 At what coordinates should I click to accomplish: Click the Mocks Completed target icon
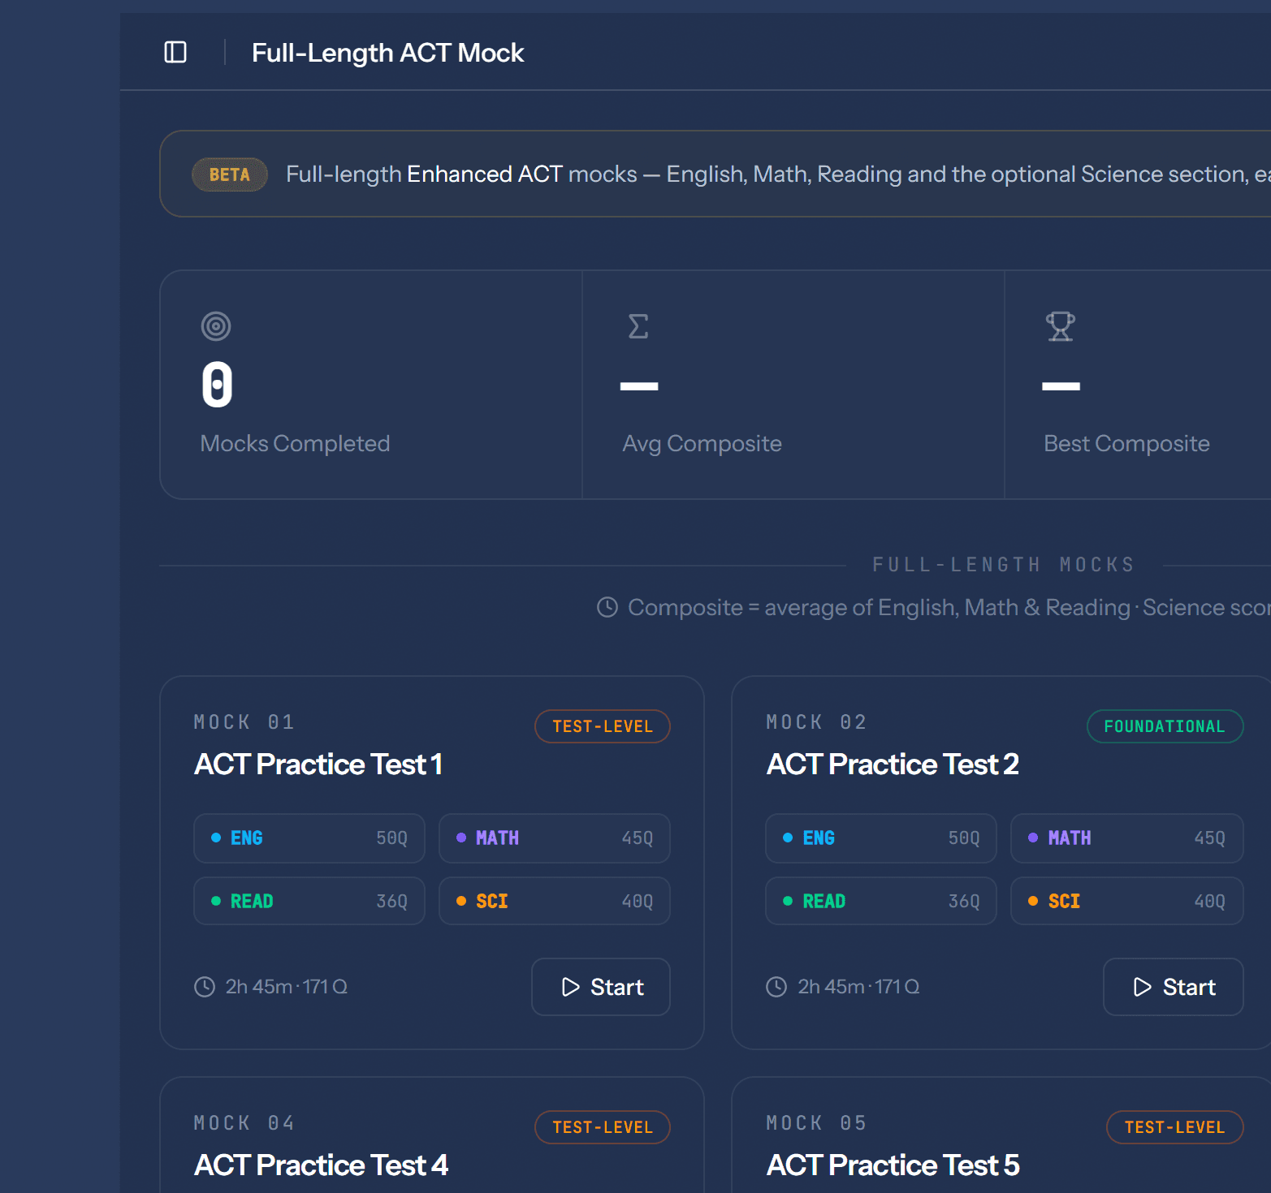[216, 326]
